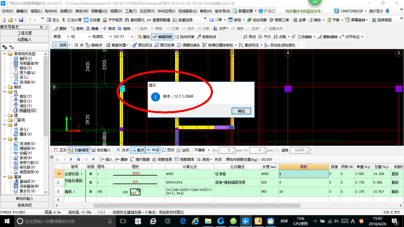
Task: Open the 构造柱 type dropdown
Action: [x=111, y=37]
